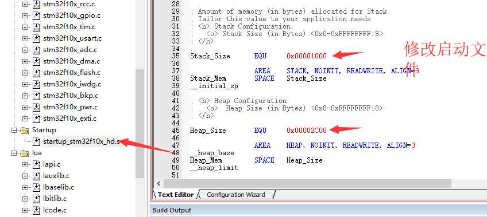487x217 pixels.
Task: Select lbitlib.c in the project tree
Action: (55, 199)
